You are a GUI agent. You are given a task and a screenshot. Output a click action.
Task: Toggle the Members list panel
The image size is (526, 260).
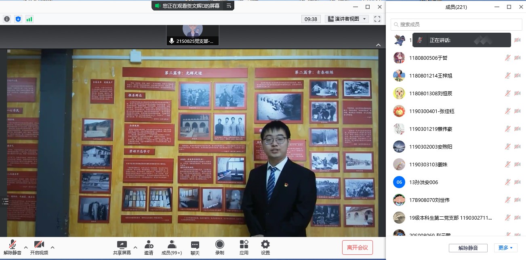point(172,247)
